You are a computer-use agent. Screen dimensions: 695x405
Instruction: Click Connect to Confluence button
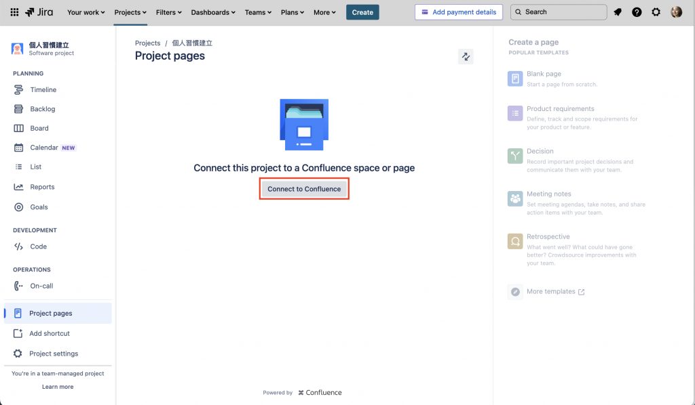[x=304, y=189]
